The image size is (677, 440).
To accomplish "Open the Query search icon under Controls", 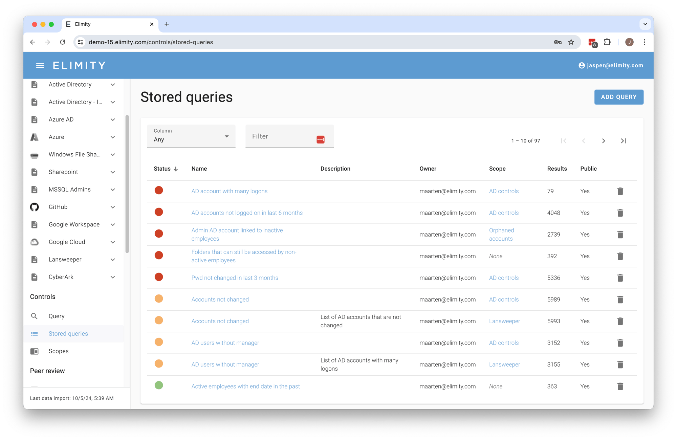I will (x=34, y=316).
